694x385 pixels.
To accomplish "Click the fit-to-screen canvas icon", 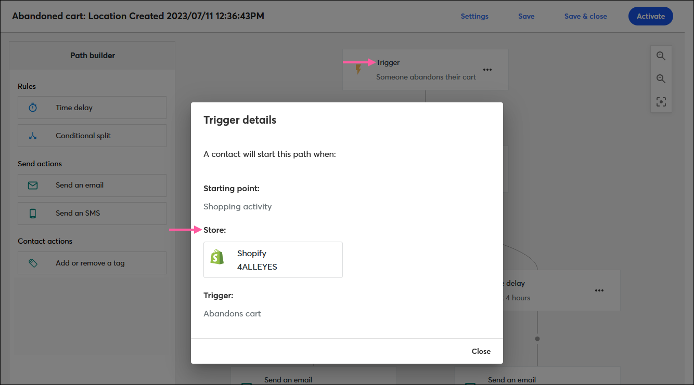I will 661,102.
